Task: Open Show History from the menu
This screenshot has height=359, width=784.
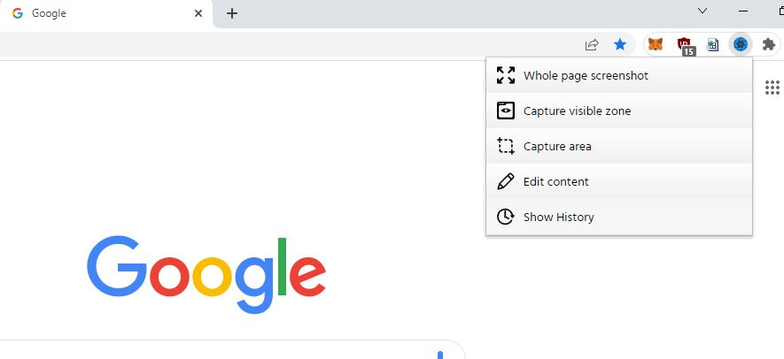Action: coord(619,217)
